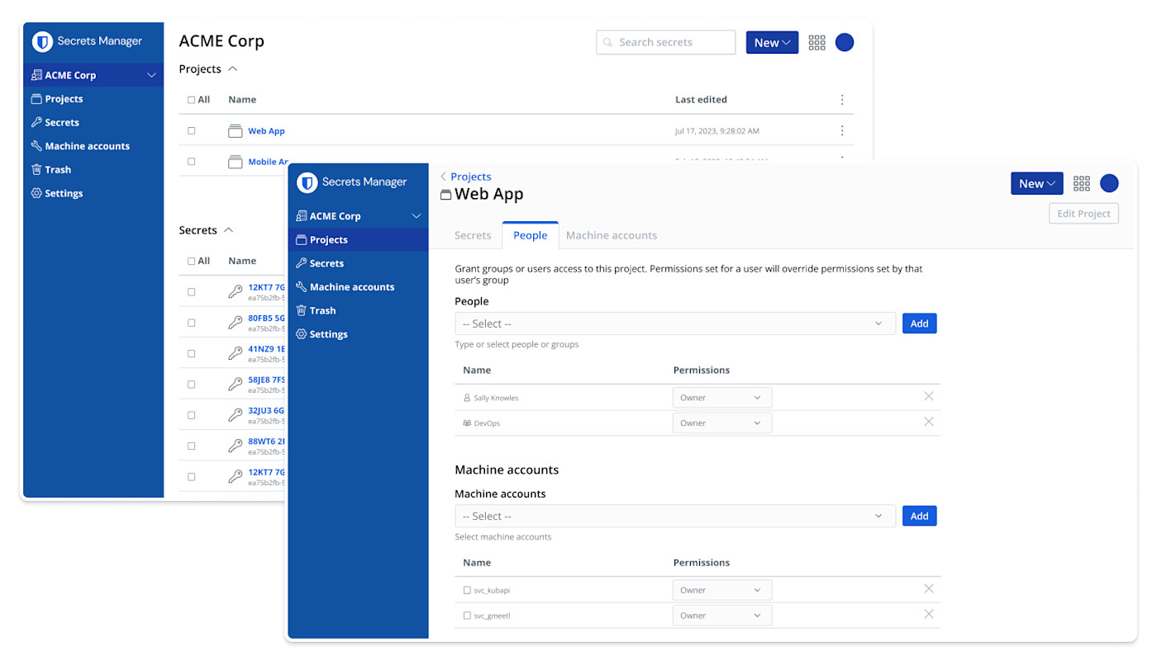Remove DevOps group with the X icon
The image size is (1157, 661).
point(928,422)
